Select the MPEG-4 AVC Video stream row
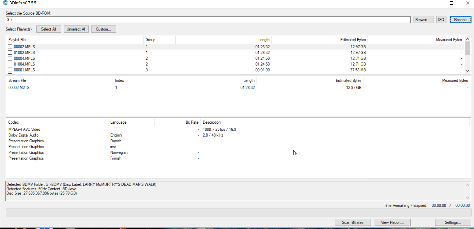 click(238, 129)
